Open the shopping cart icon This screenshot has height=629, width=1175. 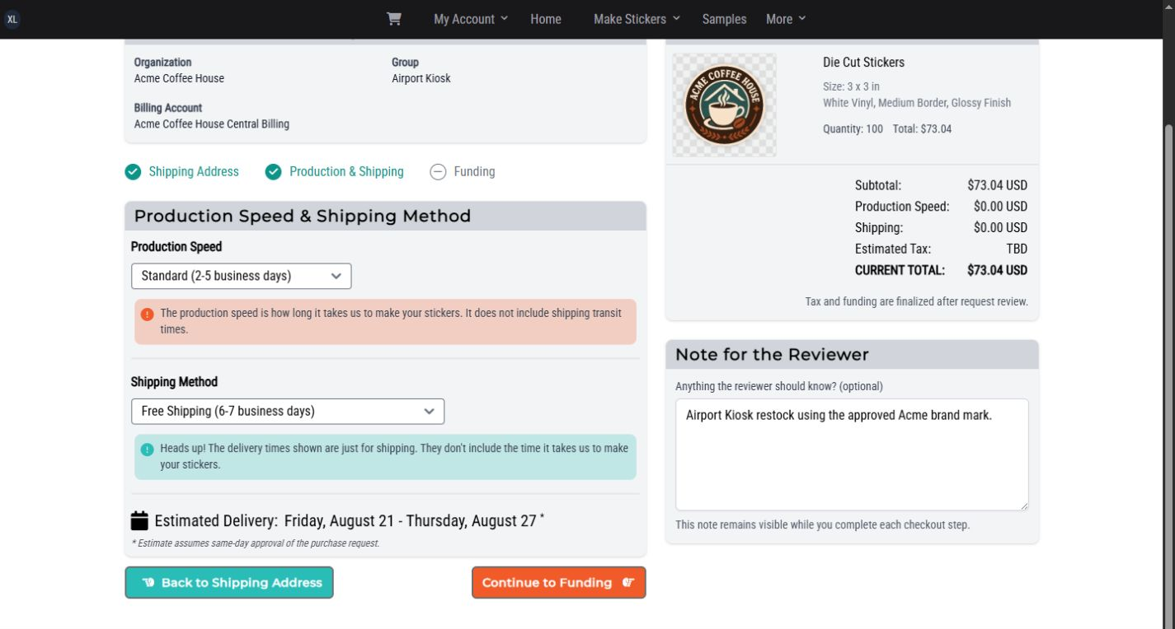pyautogui.click(x=394, y=19)
